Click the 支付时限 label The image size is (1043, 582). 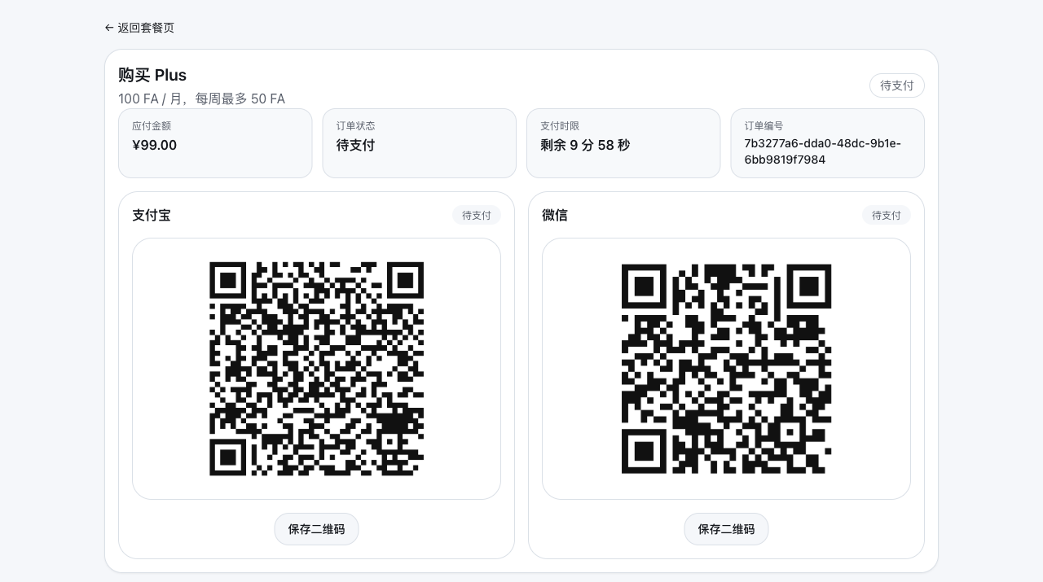(x=560, y=126)
